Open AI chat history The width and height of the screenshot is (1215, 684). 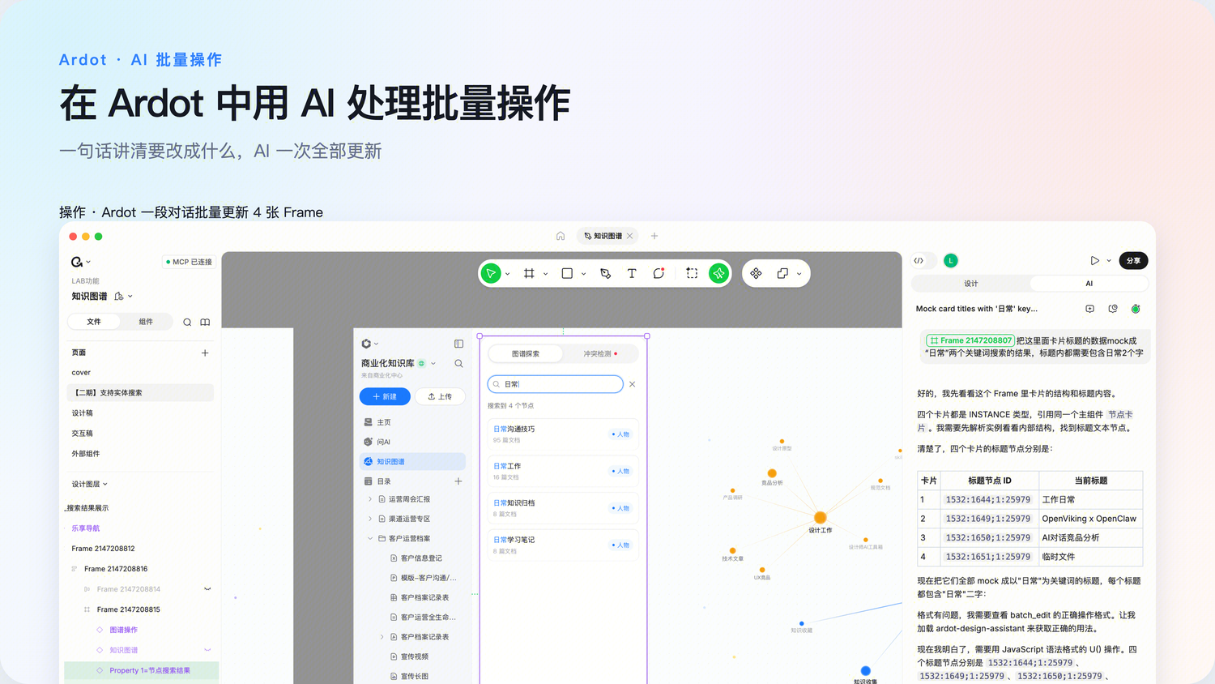(x=1113, y=309)
